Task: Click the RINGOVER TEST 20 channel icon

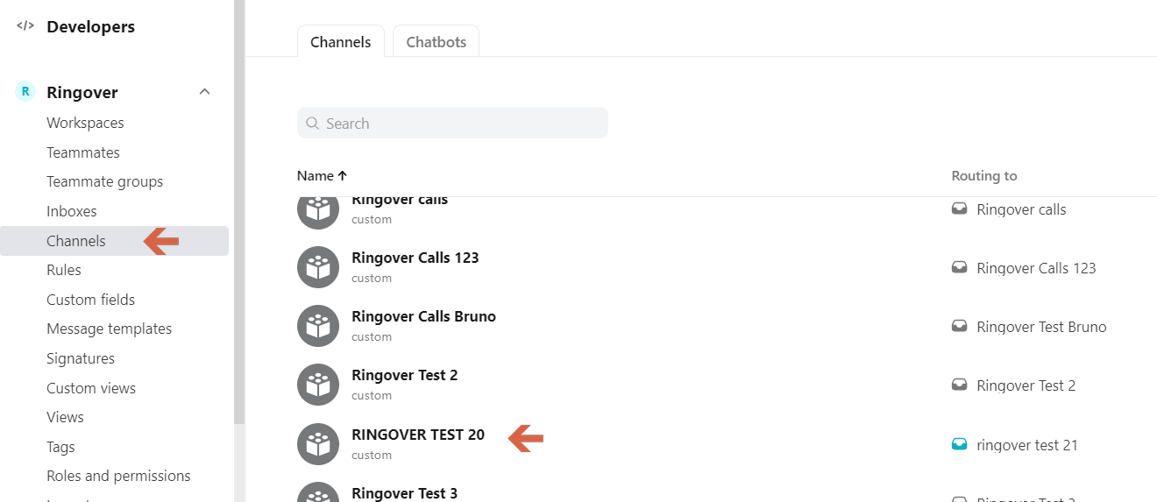Action: 318,444
